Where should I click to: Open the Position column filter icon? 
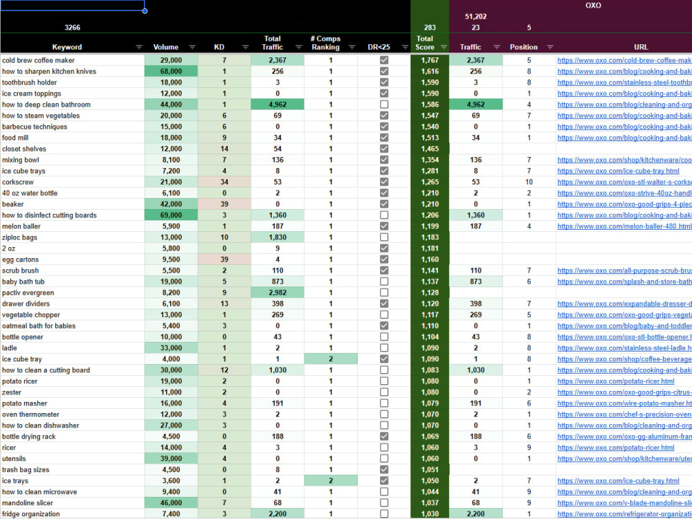click(550, 47)
